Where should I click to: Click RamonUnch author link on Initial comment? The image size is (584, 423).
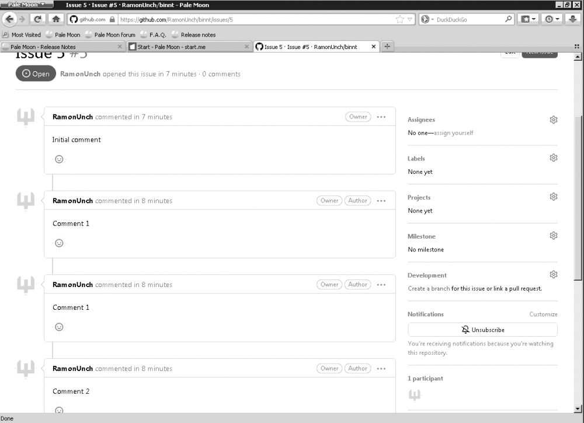pyautogui.click(x=72, y=117)
